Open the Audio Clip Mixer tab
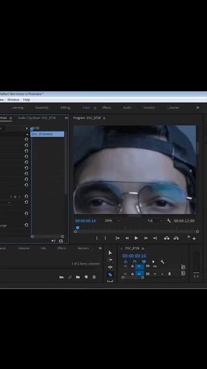The height and width of the screenshot is (369, 207). (37, 118)
